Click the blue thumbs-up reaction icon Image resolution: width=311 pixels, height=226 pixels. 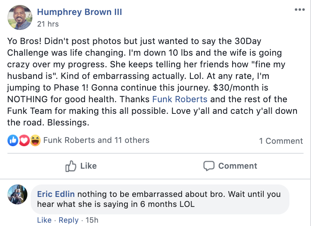click(x=13, y=140)
